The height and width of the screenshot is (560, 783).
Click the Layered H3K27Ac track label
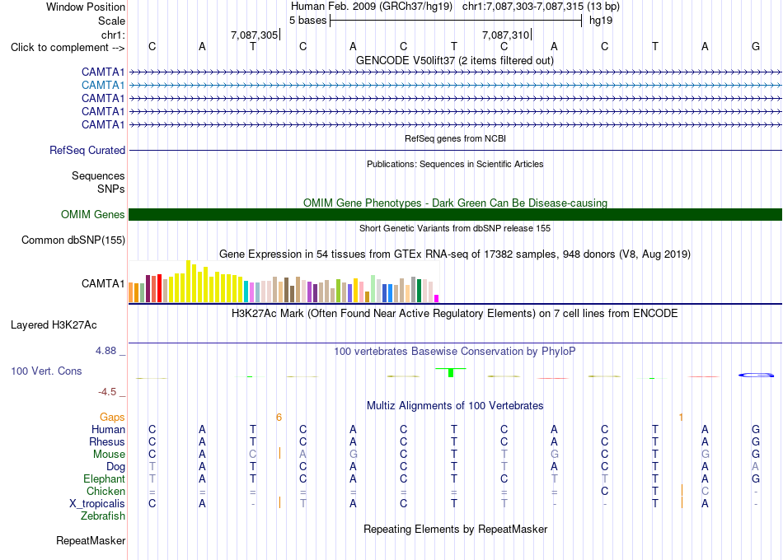click(54, 325)
